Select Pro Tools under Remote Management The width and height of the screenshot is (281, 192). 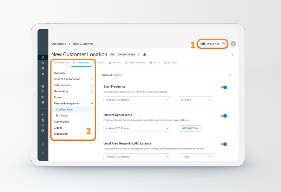click(x=62, y=116)
